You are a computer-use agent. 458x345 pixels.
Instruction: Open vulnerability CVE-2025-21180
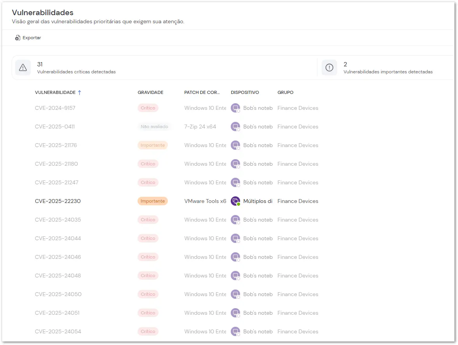(x=56, y=164)
